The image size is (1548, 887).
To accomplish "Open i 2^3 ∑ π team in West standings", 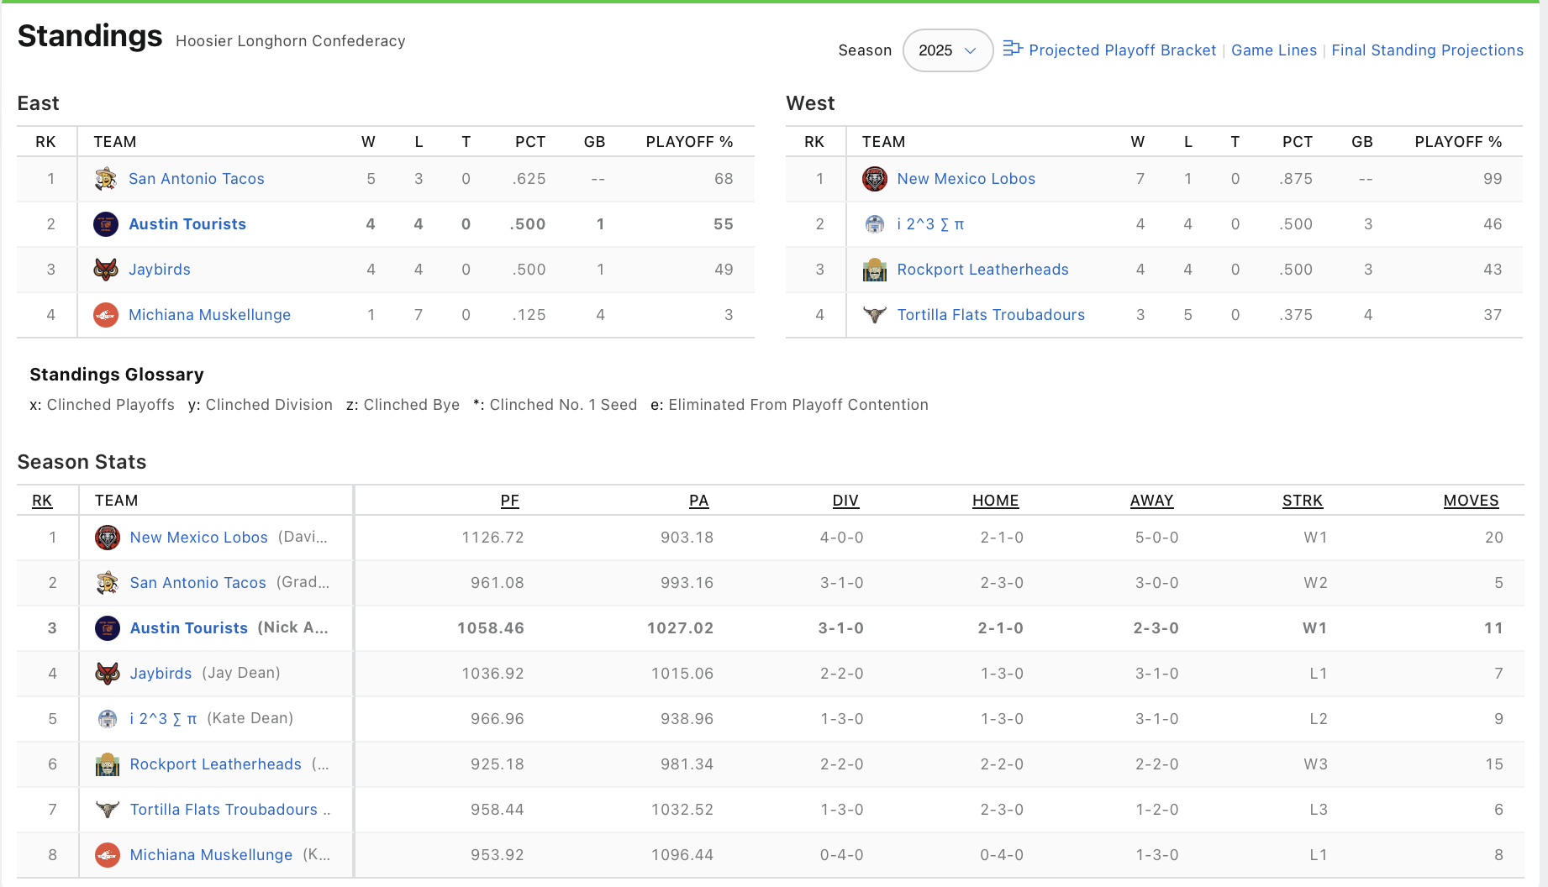I will coord(930,224).
